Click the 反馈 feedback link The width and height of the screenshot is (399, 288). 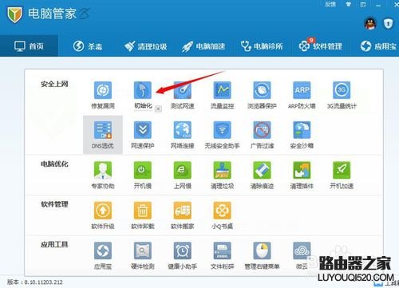tap(330, 4)
